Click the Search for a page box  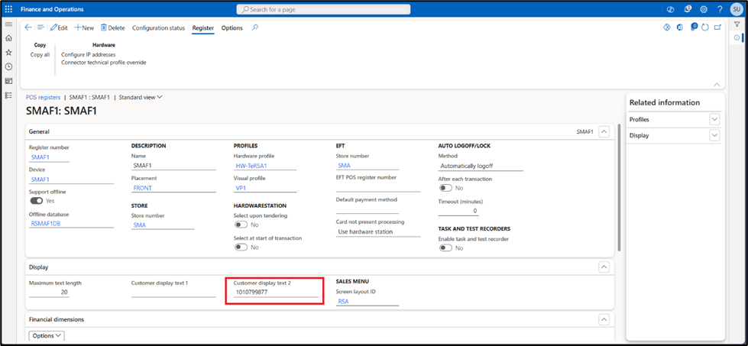coord(323,9)
